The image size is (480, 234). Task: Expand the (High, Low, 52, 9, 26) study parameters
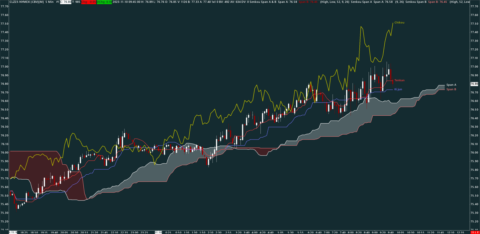(x=334, y=2)
